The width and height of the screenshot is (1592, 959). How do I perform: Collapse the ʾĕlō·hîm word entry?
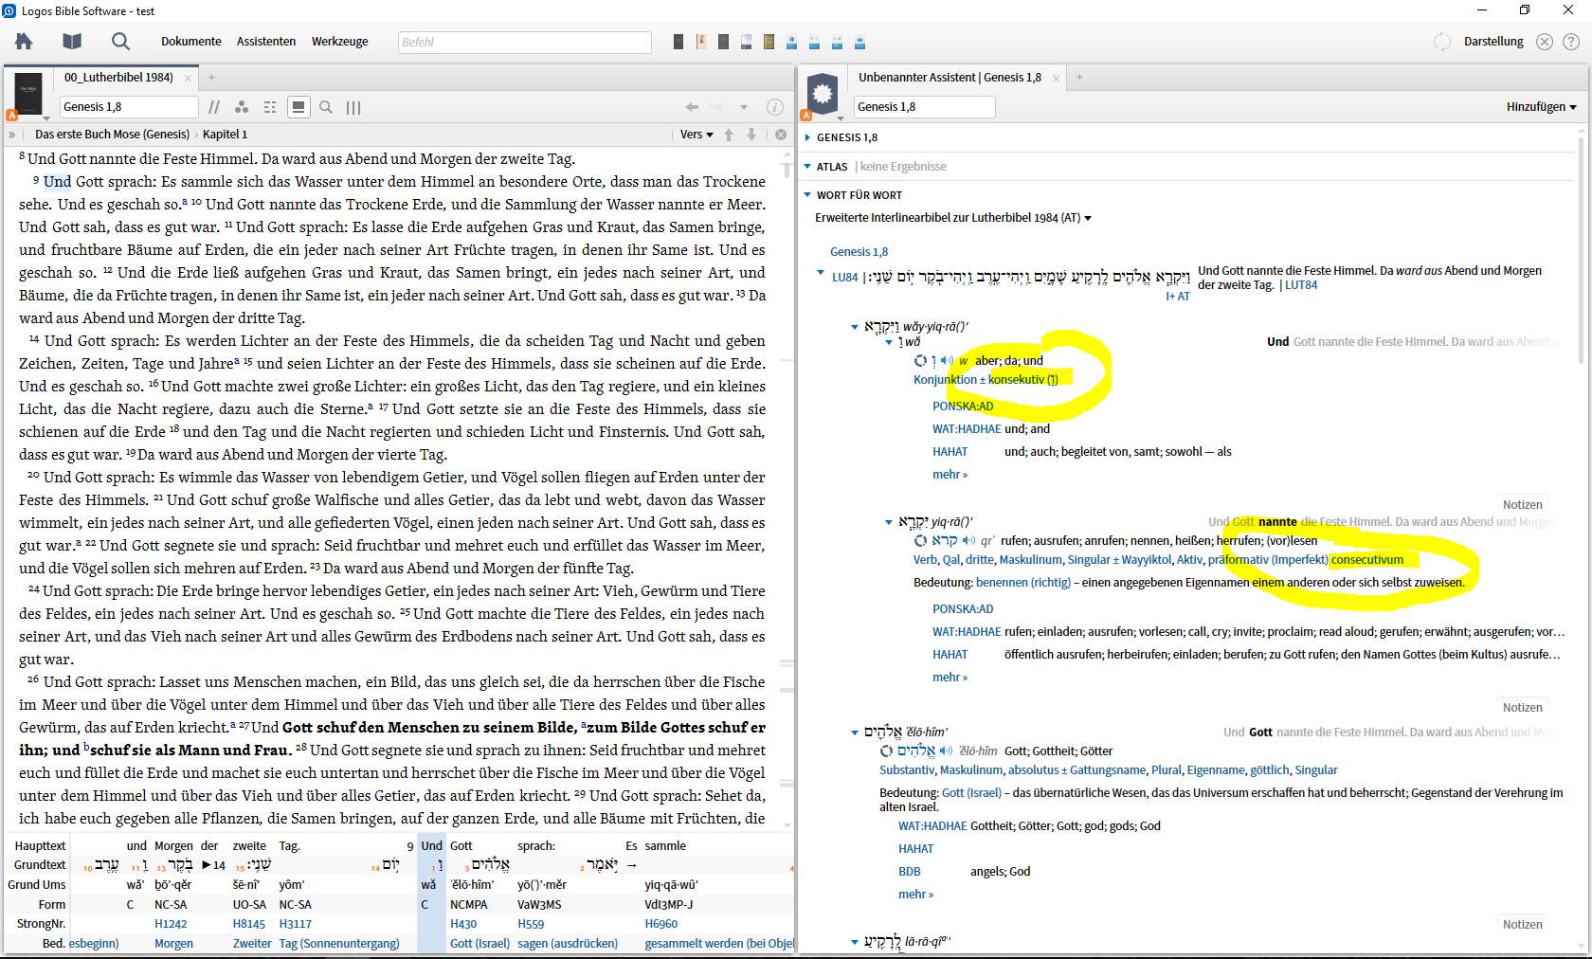tap(855, 733)
